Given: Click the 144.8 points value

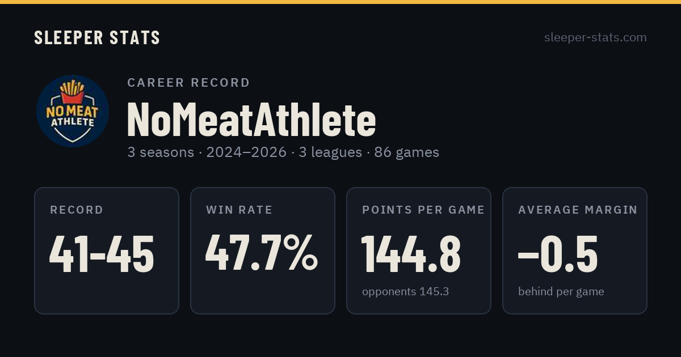Looking at the screenshot, I should (x=411, y=254).
